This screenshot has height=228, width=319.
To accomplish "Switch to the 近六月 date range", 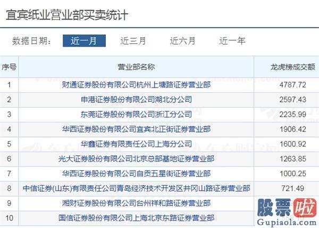I will coord(183,41).
